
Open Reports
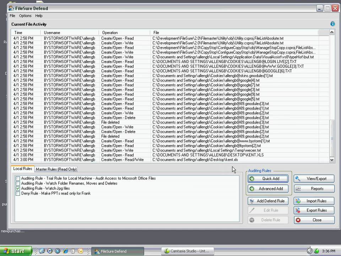tap(314, 189)
